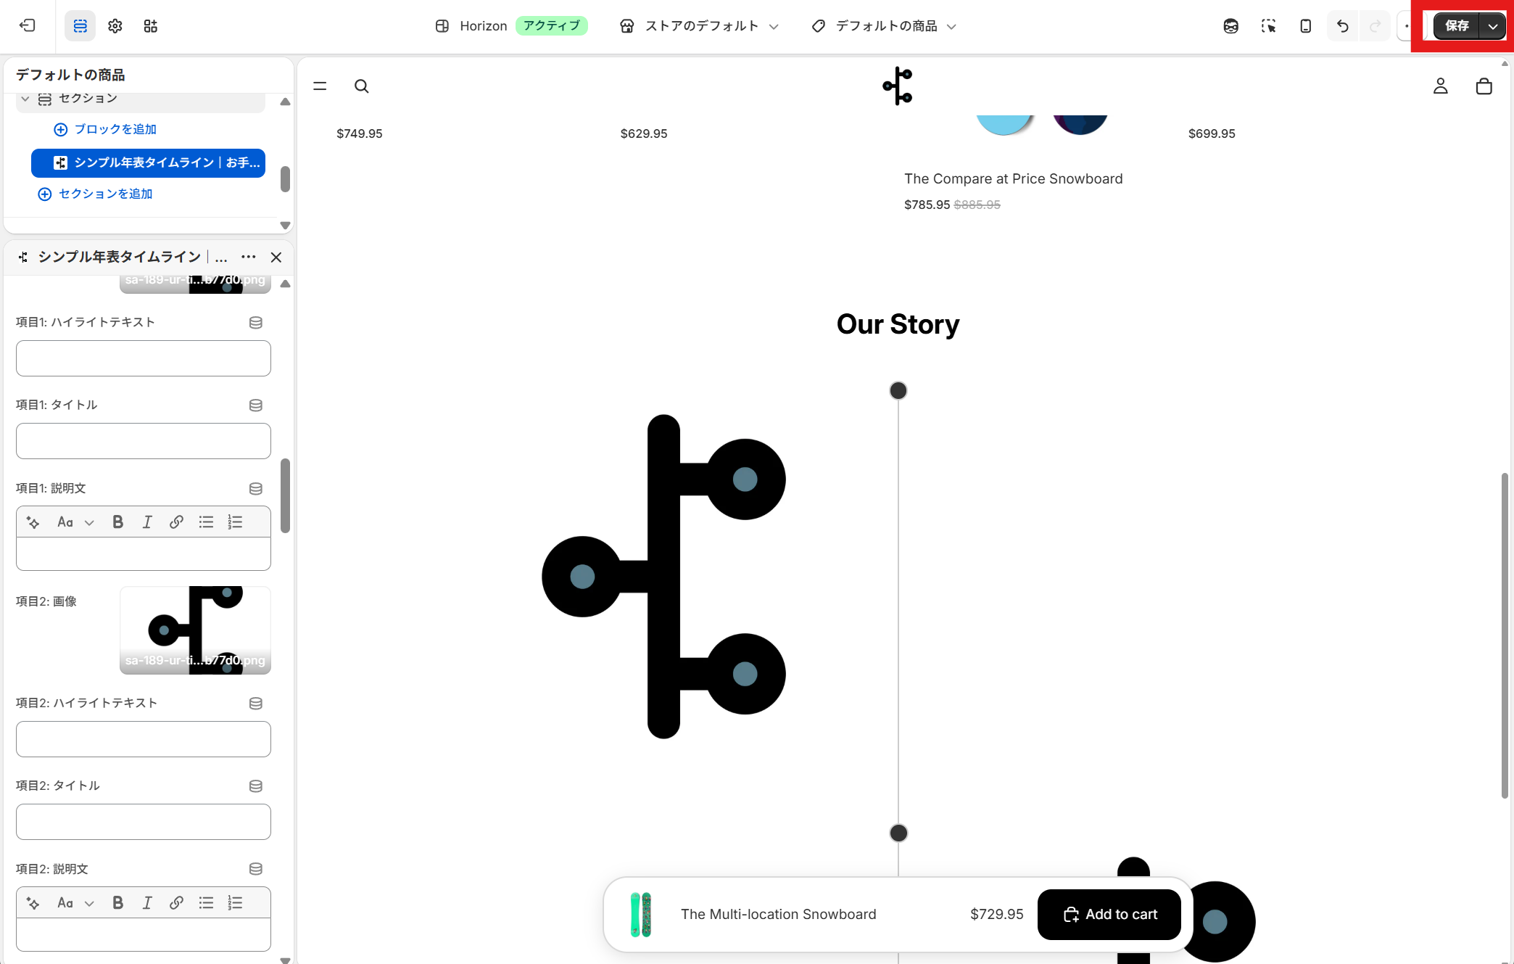Toggle the preview inspector icon
This screenshot has height=964, width=1514.
pos(1268,26)
